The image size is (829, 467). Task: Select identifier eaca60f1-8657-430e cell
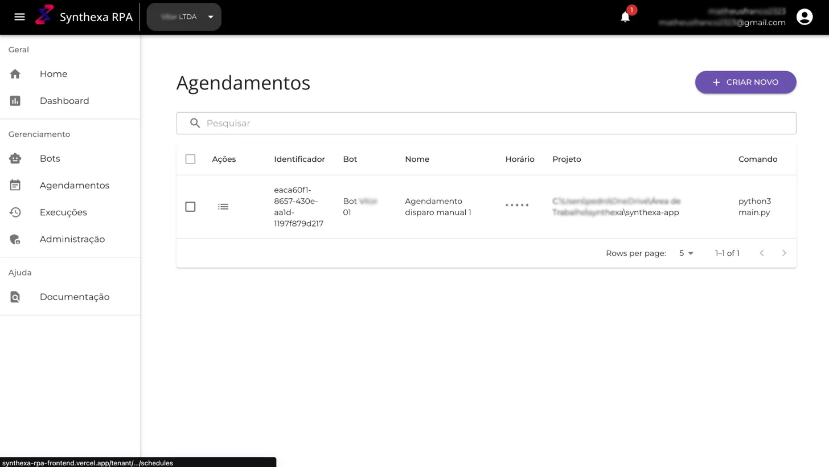(x=298, y=207)
